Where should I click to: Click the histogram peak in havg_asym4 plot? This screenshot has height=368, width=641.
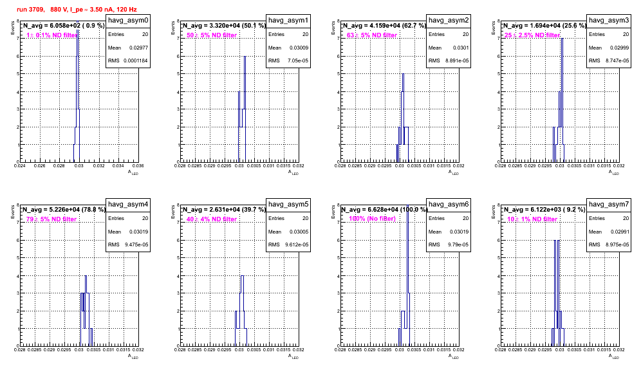[x=86, y=277]
